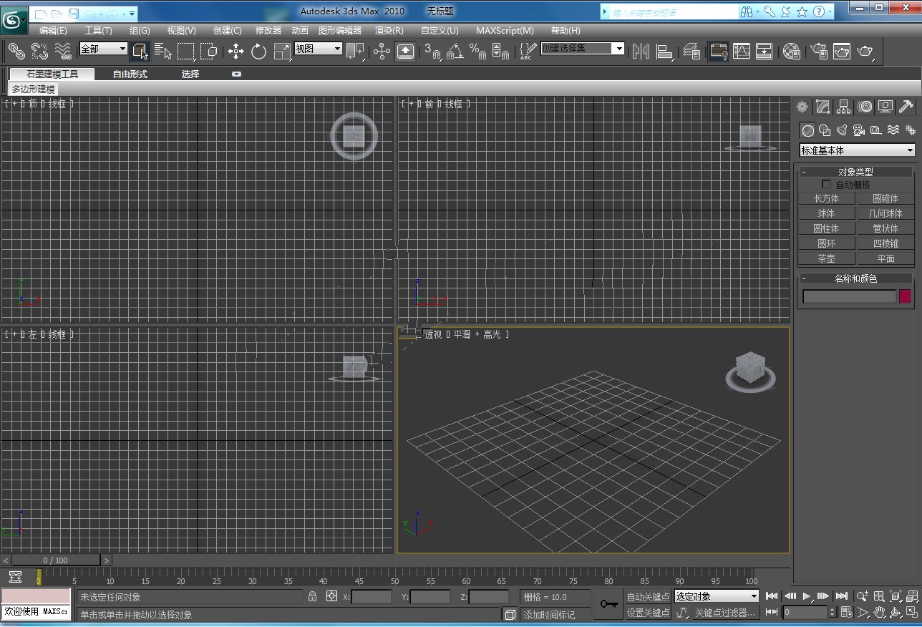Open the 渲染(R) menu

(389, 31)
